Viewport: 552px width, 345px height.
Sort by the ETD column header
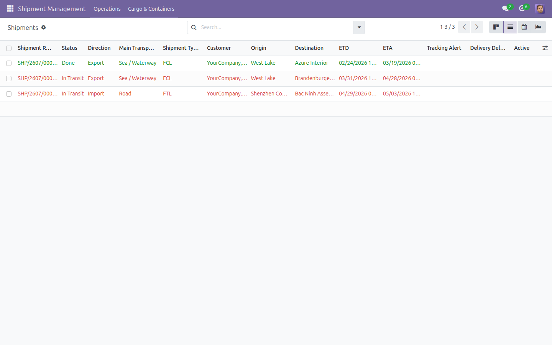(344, 48)
